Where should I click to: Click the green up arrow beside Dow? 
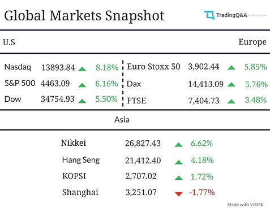click(x=82, y=101)
